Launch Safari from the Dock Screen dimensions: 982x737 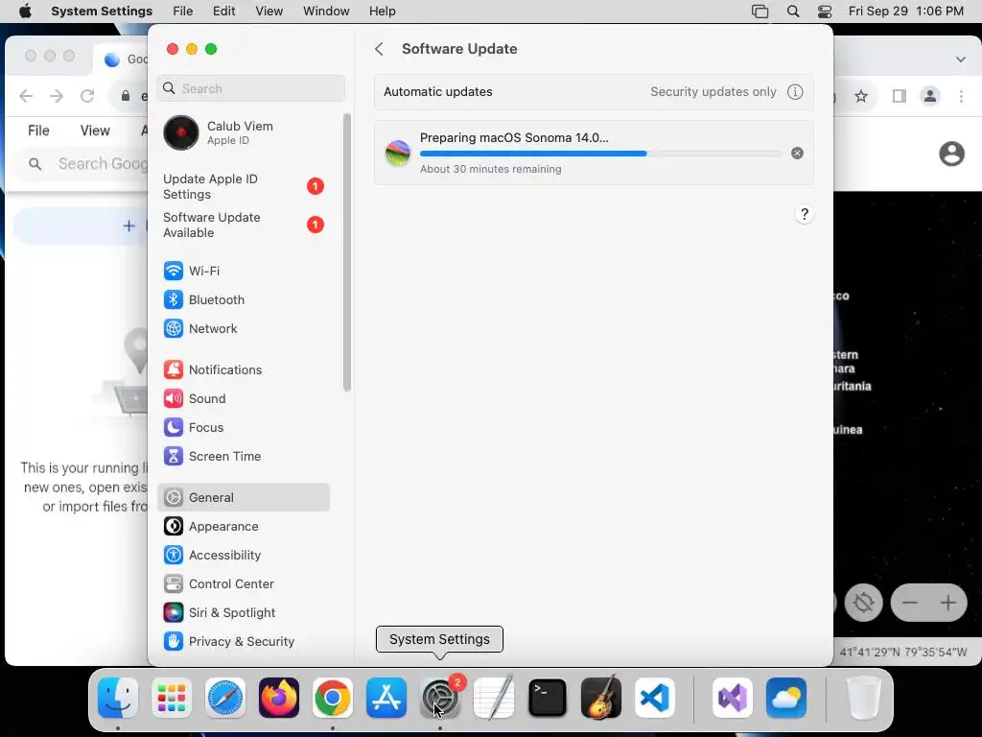click(x=225, y=698)
